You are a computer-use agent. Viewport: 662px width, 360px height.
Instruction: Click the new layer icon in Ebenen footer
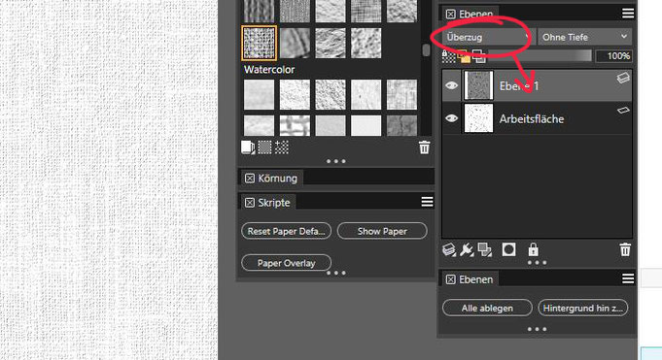(x=449, y=249)
